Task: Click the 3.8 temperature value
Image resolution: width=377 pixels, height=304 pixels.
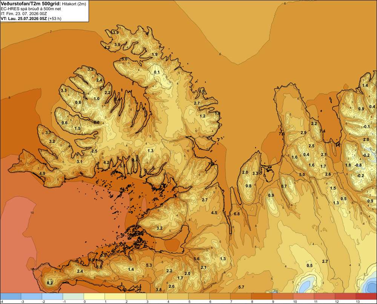Action: 159,290
